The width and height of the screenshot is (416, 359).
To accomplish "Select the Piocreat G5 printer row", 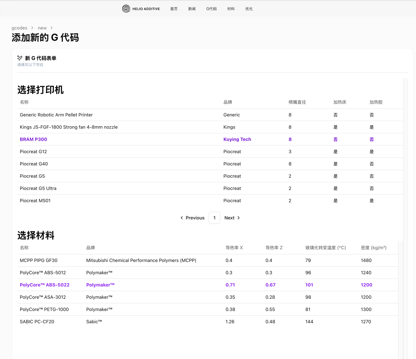I will click(x=210, y=176).
